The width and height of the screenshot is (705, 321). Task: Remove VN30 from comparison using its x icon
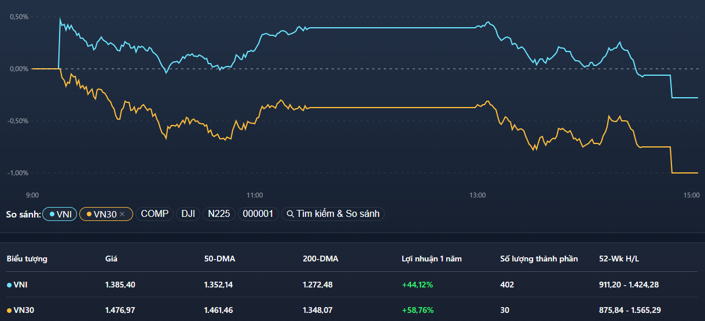tap(122, 214)
